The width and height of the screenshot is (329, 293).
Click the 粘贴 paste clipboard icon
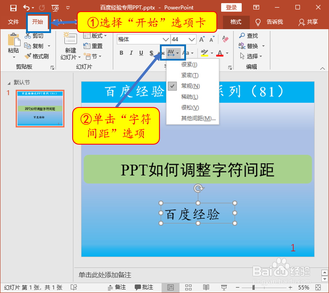point(14,40)
